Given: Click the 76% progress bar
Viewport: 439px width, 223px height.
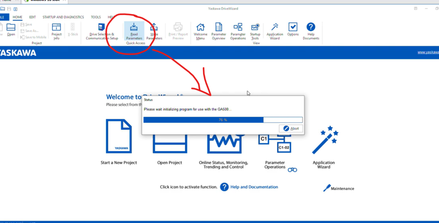Looking at the screenshot, I should tap(223, 120).
